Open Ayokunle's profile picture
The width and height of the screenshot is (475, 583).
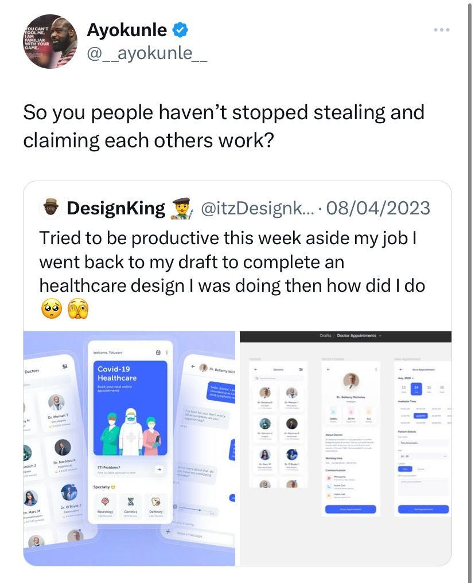click(50, 41)
